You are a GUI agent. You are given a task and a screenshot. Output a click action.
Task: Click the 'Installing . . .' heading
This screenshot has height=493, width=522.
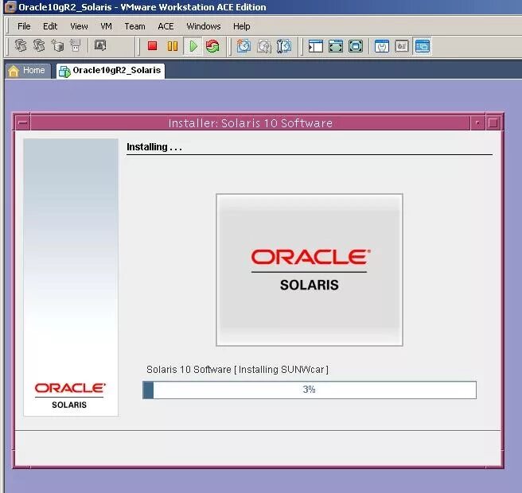tap(154, 147)
